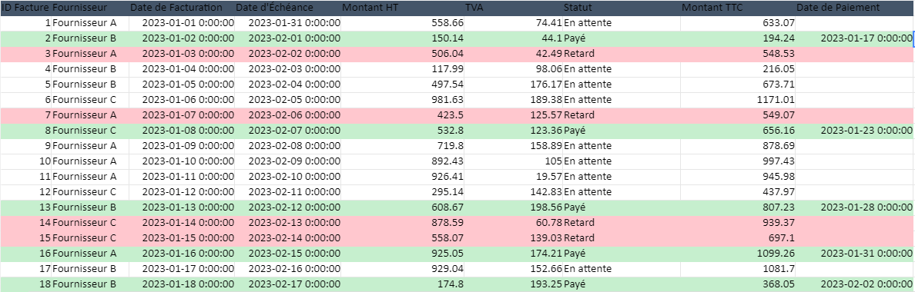Screen dimensions: 915x292
Task: Click TVA value 74.41
Action: (x=514, y=23)
